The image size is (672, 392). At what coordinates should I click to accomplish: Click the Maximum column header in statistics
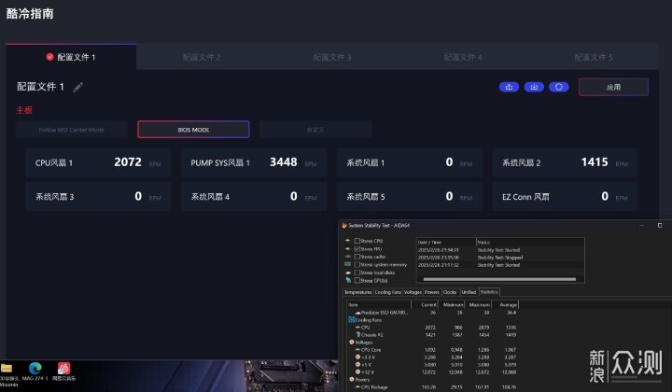479,304
